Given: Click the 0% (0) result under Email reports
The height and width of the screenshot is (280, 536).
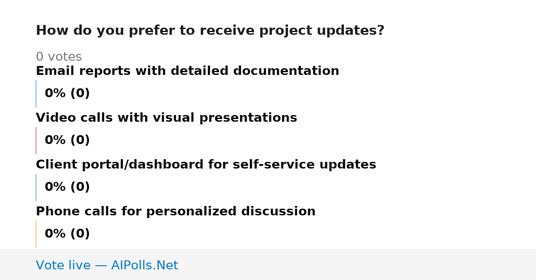Looking at the screenshot, I should pos(67,93).
